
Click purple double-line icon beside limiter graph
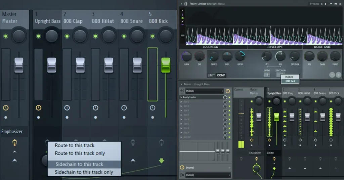click(x=182, y=25)
